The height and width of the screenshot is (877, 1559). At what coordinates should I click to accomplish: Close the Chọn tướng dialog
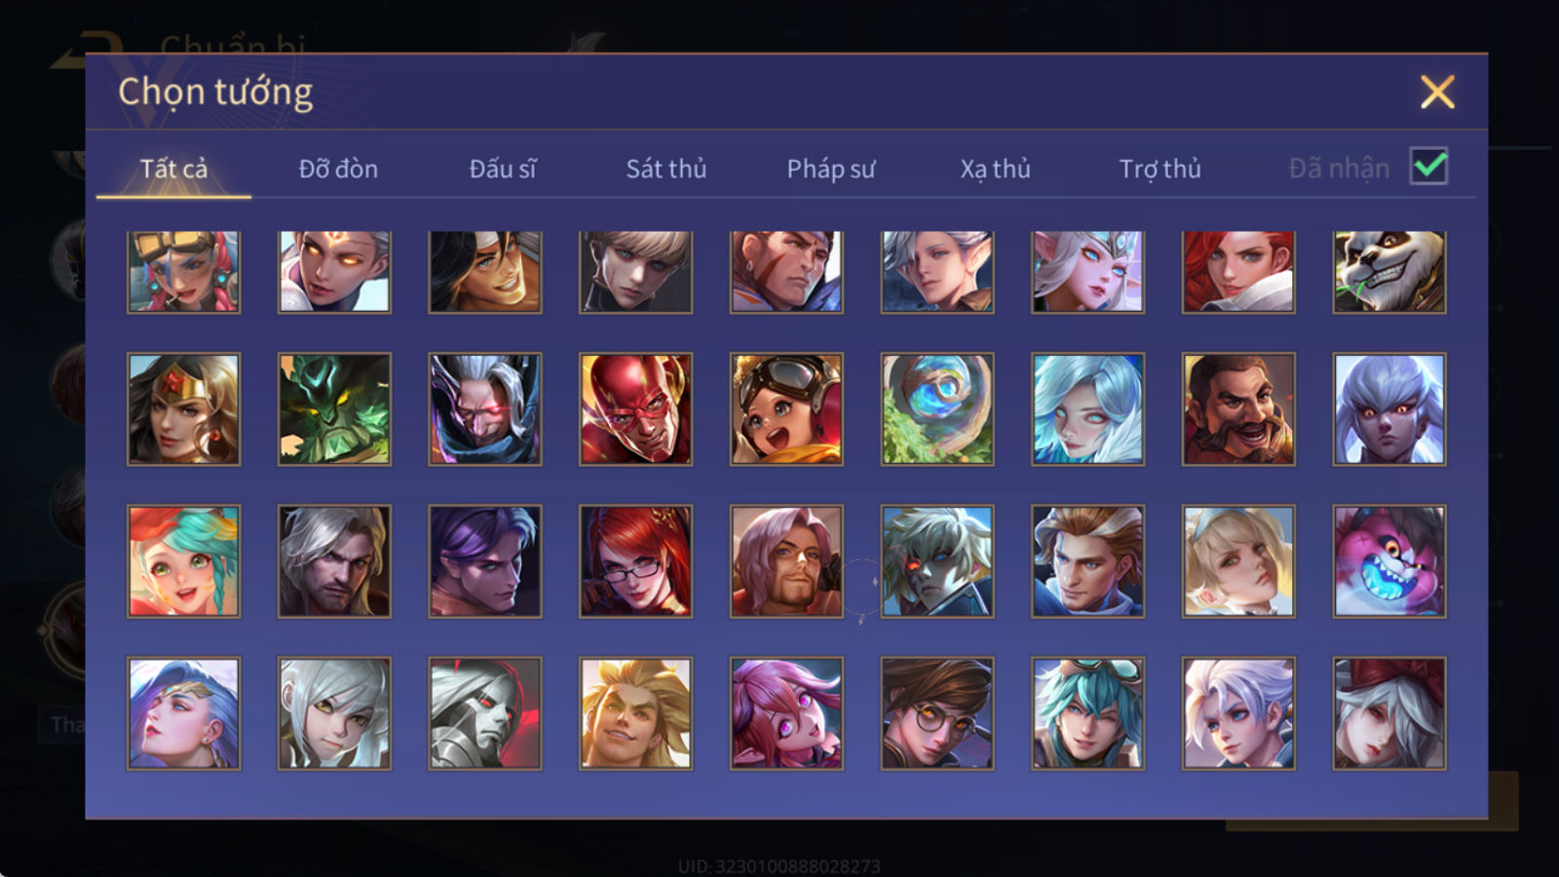tap(1437, 92)
